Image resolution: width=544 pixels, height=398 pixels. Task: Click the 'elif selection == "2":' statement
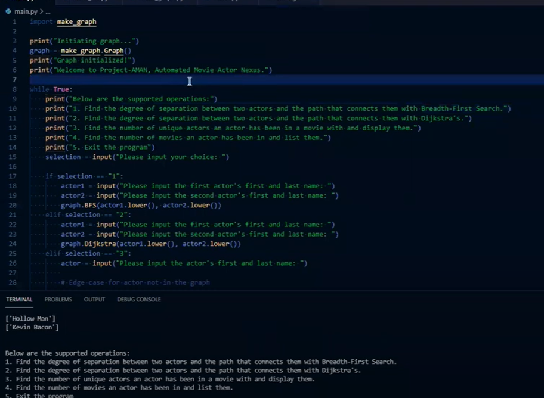tap(88, 215)
